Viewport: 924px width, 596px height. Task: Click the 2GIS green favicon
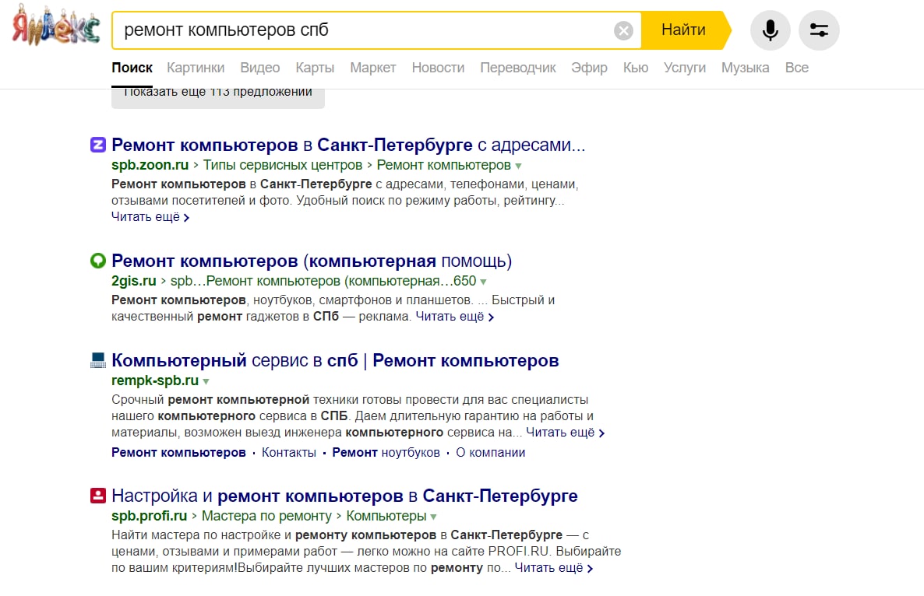[x=98, y=260]
